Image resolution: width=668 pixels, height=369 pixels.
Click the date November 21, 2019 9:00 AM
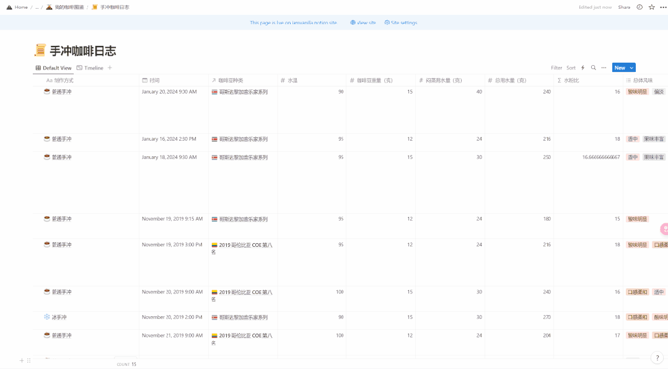172,336
